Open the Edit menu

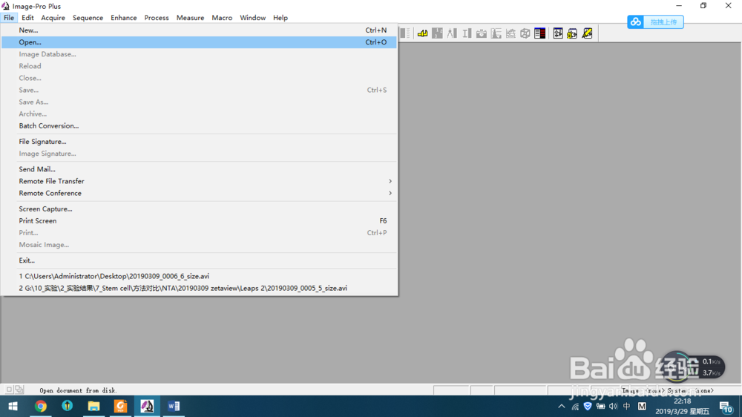[27, 18]
